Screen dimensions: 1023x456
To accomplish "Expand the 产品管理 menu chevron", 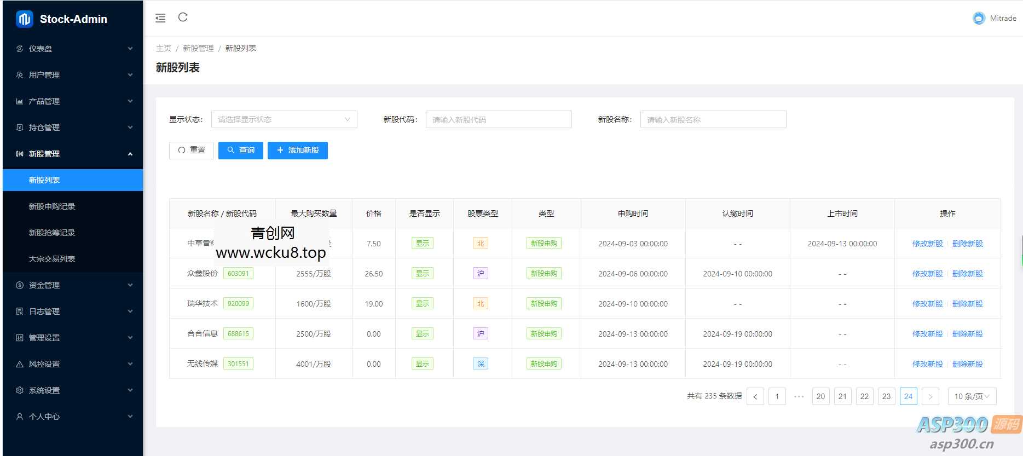I will [x=130, y=101].
